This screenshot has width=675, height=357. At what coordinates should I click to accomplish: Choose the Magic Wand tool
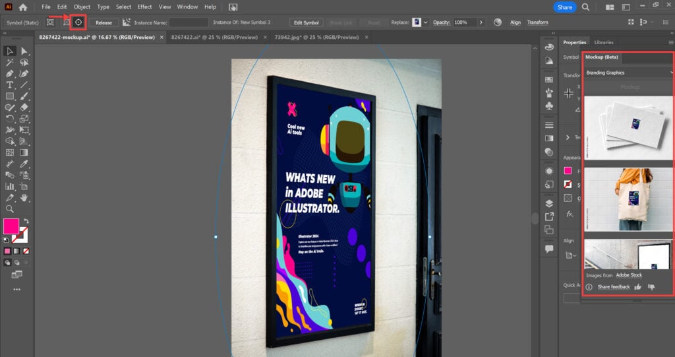(9, 62)
